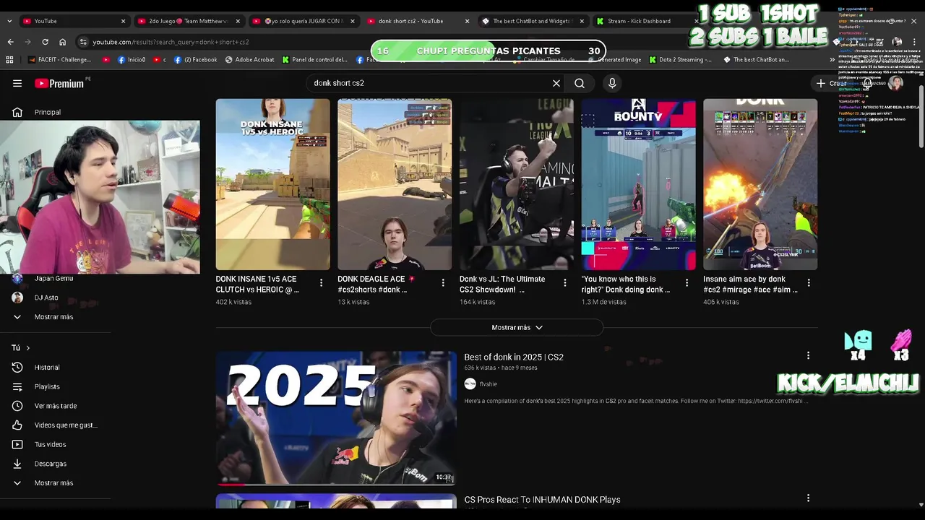The image size is (925, 520).
Task: Click the flvshie channel avatar
Action: click(x=470, y=384)
